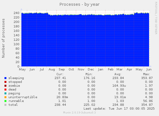Click uninterruptible maximum value 4.98
Image resolution: width=159 pixels, height=116 pixels.
(149, 97)
